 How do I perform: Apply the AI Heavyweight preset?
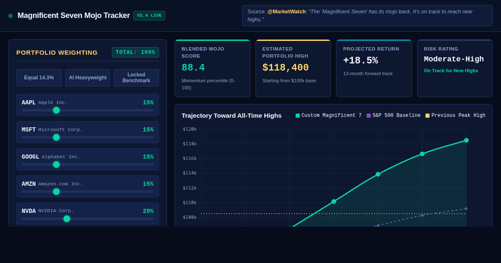click(88, 78)
